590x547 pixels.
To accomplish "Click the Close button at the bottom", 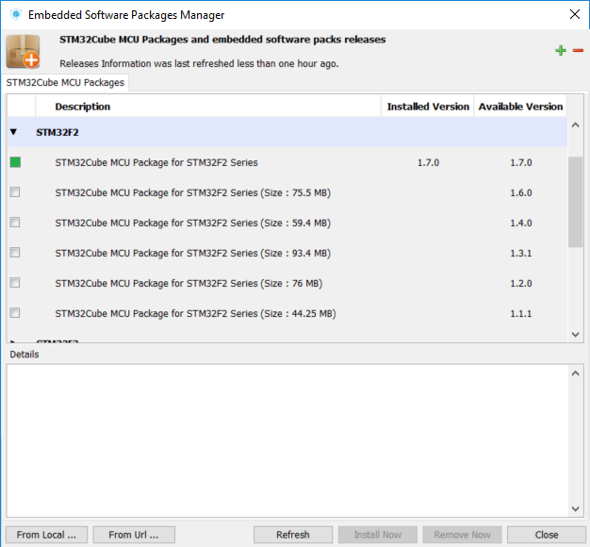I will coord(547,535).
